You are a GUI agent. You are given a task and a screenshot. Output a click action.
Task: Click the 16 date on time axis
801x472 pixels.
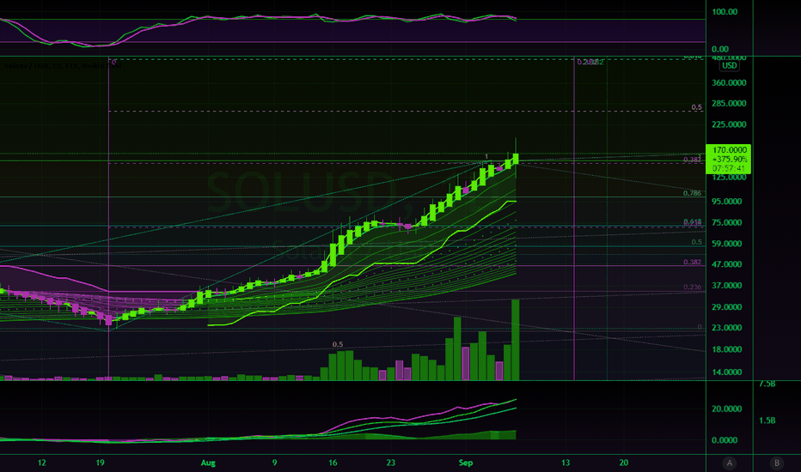click(x=333, y=463)
